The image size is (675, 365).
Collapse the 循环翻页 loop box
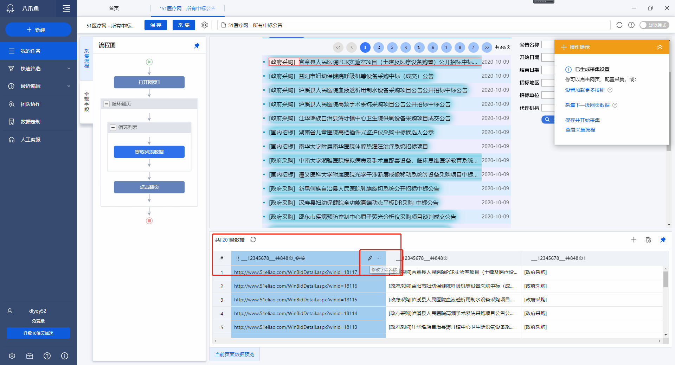pyautogui.click(x=107, y=104)
